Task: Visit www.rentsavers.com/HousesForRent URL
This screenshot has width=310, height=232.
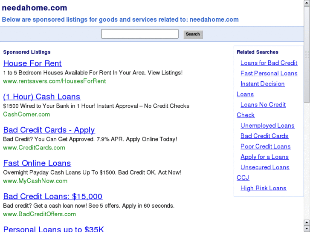Action: tap(55, 81)
